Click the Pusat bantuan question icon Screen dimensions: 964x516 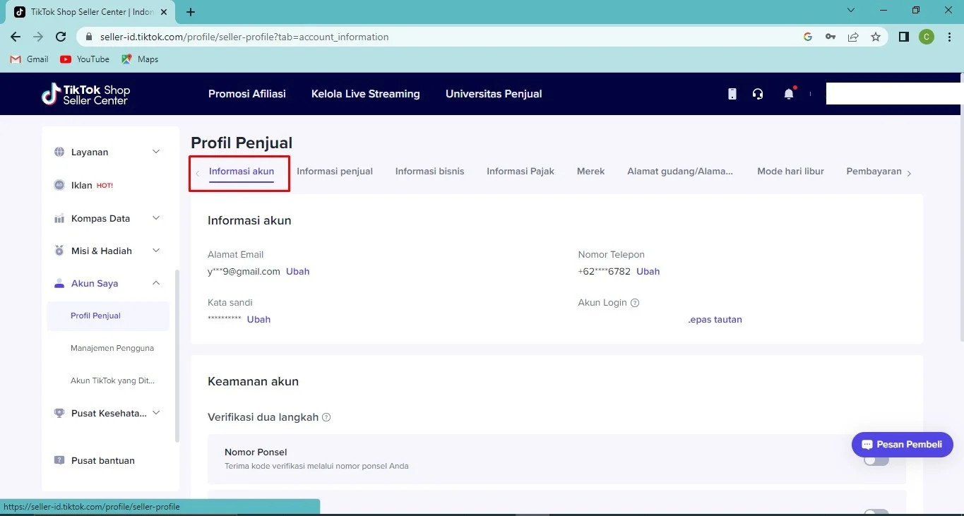[59, 460]
